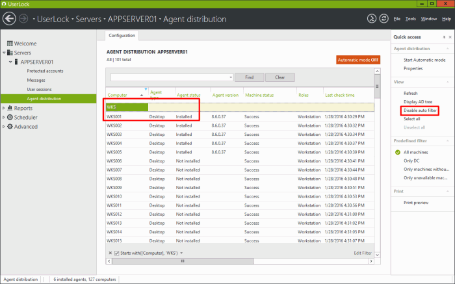
Task: Select the WKS006 row
Action: click(240, 161)
